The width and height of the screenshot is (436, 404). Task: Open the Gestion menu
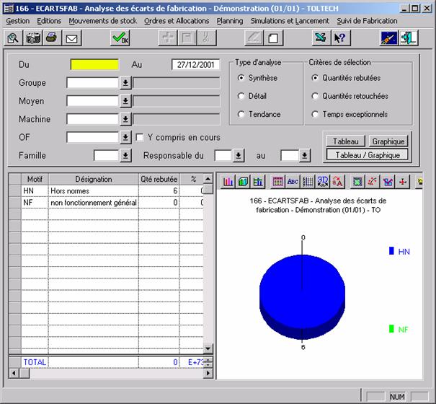(17, 21)
